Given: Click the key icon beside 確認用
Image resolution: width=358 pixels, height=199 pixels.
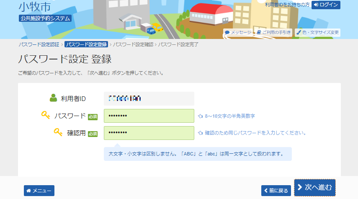Looking at the screenshot, I should 58,132.
